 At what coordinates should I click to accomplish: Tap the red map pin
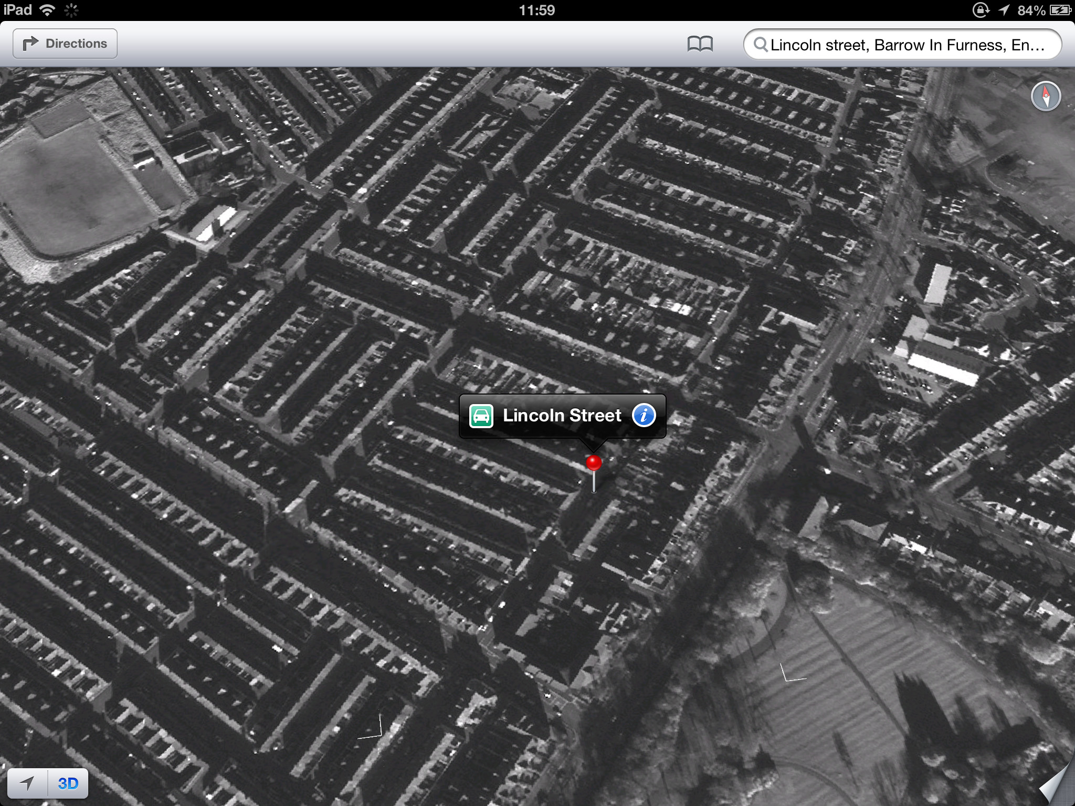point(594,463)
